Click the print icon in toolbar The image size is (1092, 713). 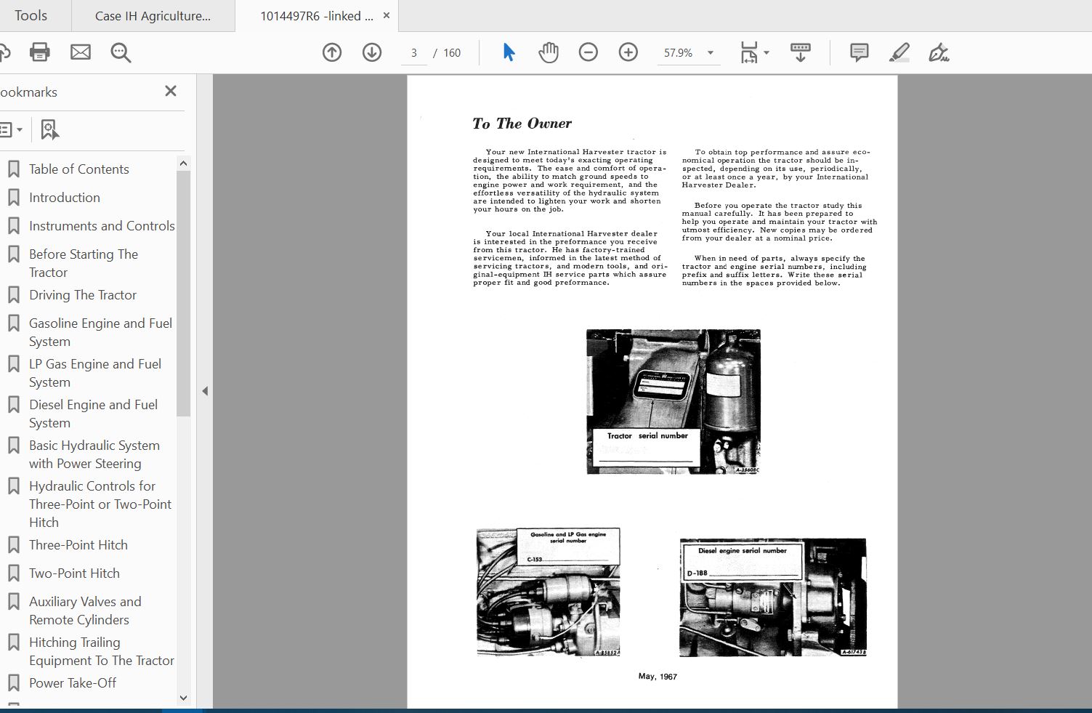point(40,52)
